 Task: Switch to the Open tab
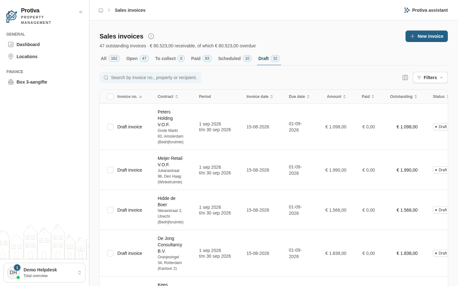click(137, 58)
